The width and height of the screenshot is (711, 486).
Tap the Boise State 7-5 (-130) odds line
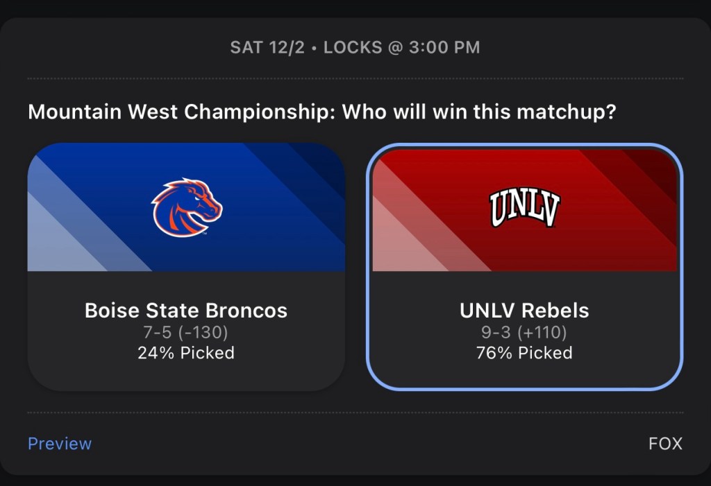(186, 332)
